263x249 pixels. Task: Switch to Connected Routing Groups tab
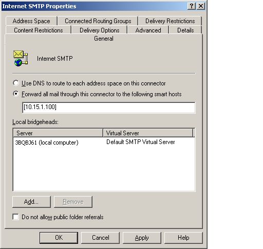pos(98,21)
